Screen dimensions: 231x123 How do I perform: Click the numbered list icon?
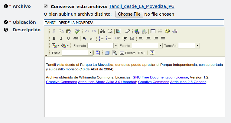tap(102, 38)
